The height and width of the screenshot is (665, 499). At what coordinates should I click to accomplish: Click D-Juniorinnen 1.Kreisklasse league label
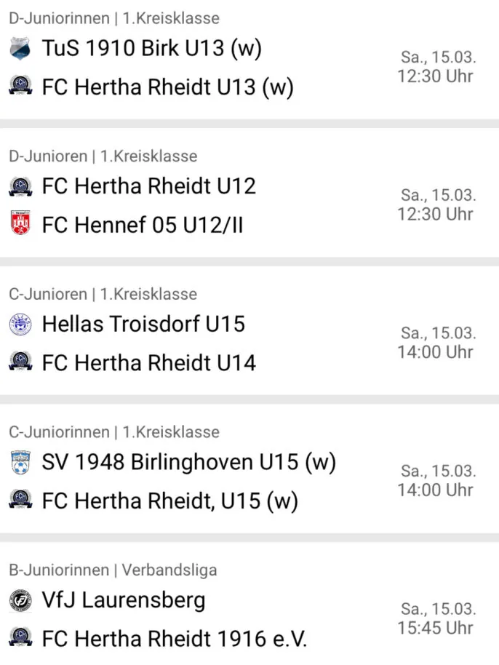click(x=114, y=18)
